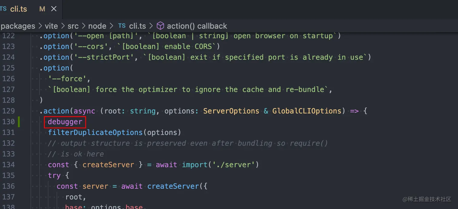Click line number 129 in the gutter
This screenshot has width=458, height=209.
(x=8, y=111)
